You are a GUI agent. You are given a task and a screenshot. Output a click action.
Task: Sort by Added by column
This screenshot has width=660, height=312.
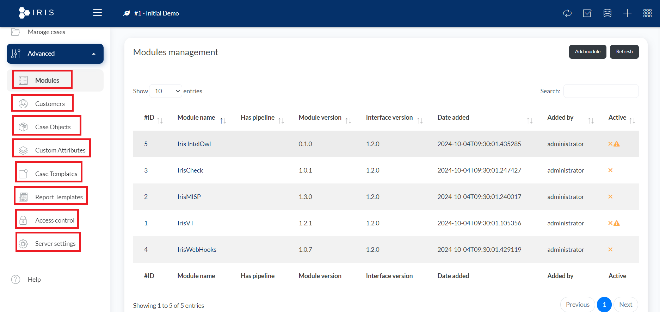(x=570, y=118)
